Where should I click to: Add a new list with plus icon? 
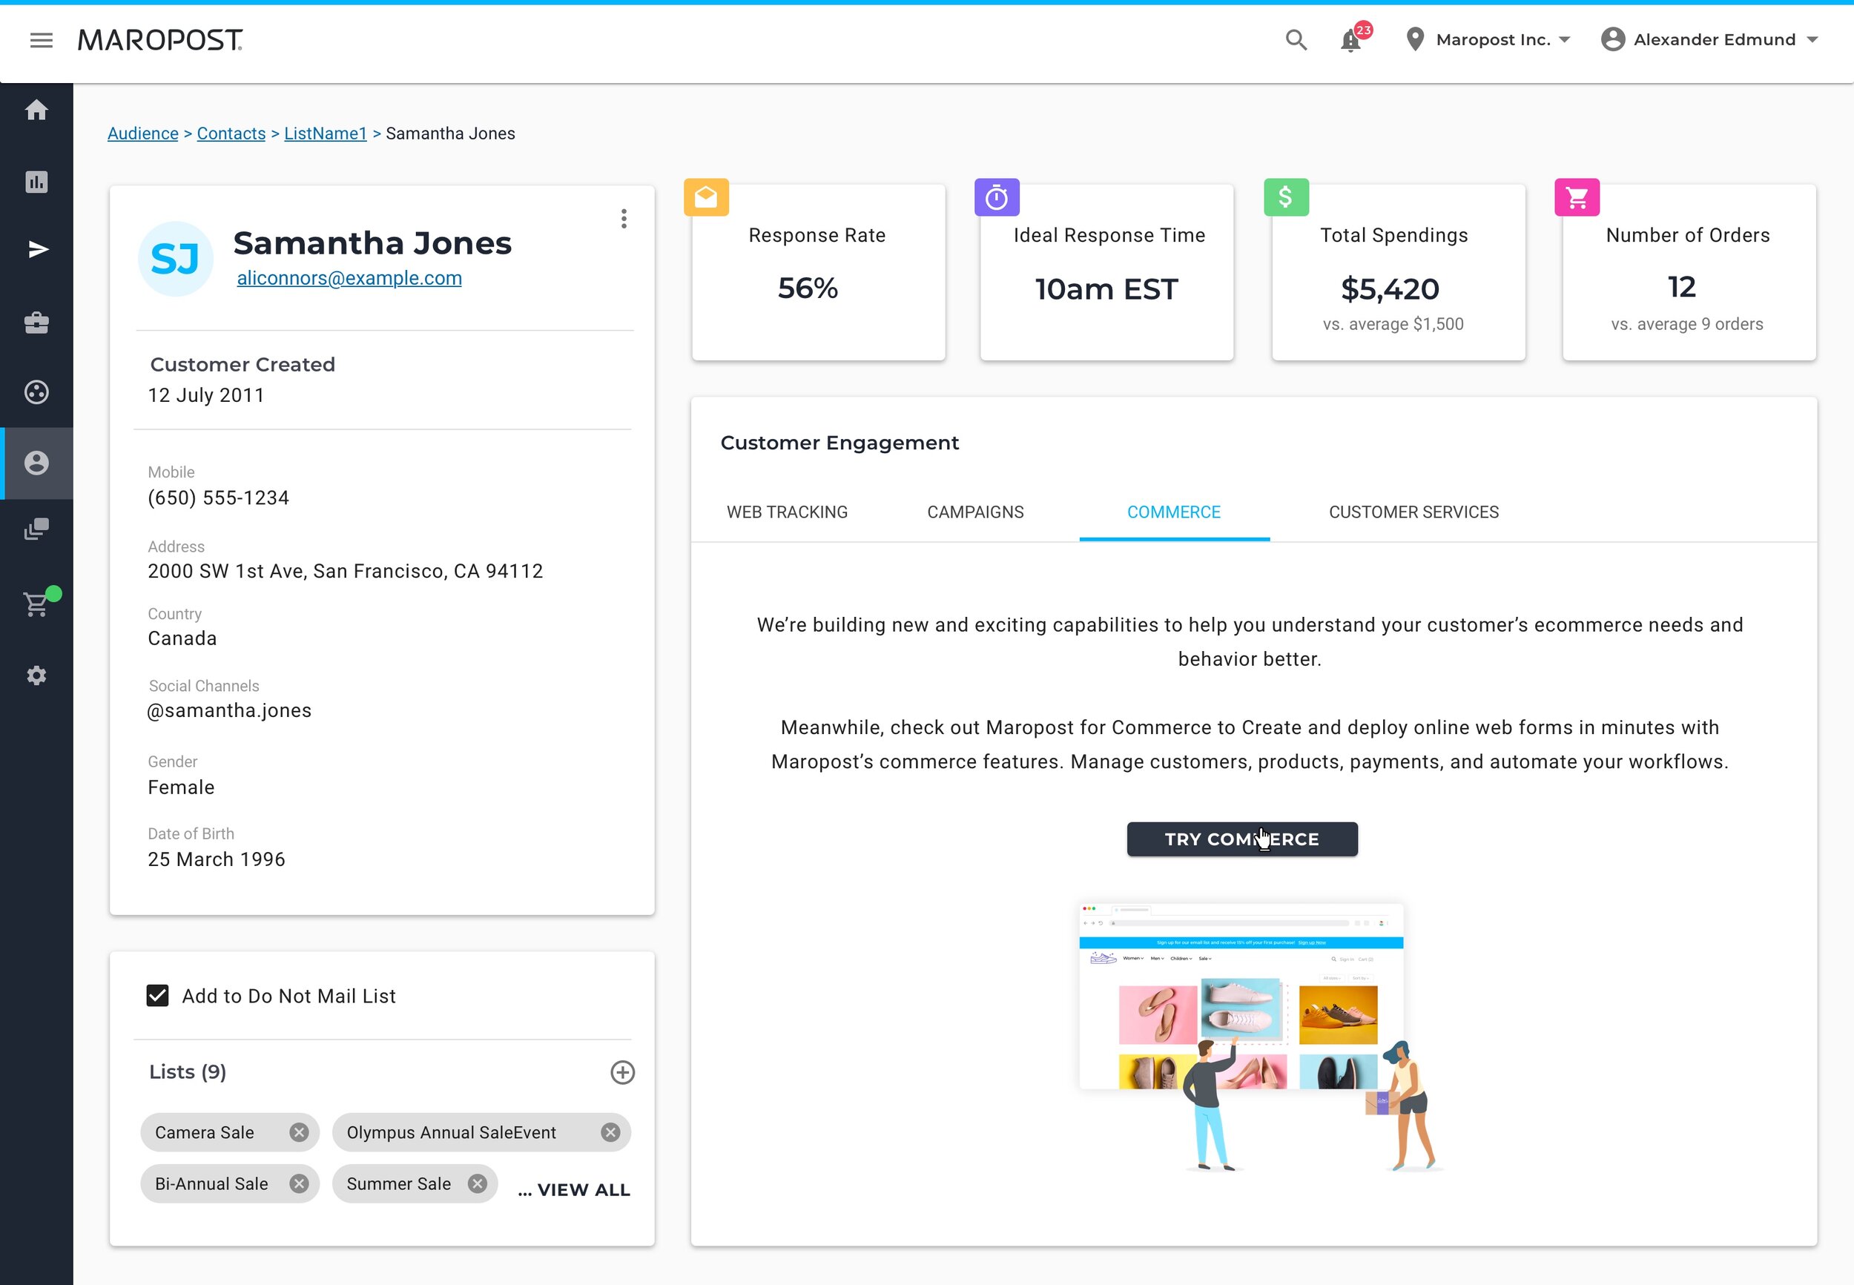622,1071
